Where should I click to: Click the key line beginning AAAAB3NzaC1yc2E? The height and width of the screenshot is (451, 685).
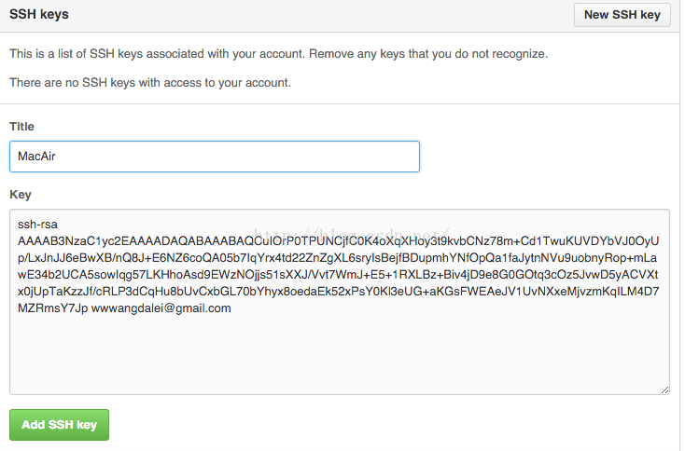(339, 241)
